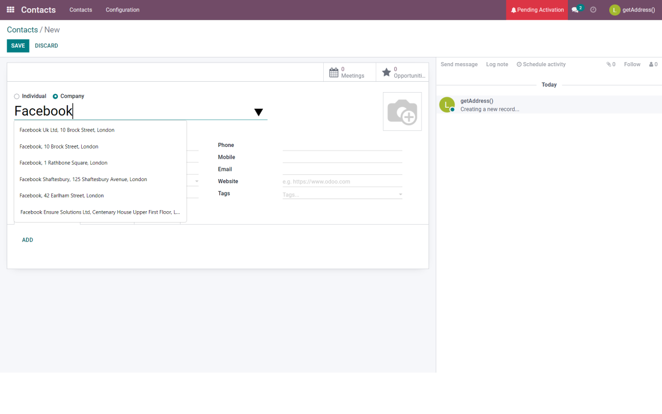Image resolution: width=662 pixels, height=414 pixels.
Task: Expand the company name dropdown arrow
Action: pos(259,112)
